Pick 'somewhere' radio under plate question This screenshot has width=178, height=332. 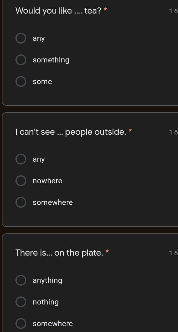[x=21, y=324]
